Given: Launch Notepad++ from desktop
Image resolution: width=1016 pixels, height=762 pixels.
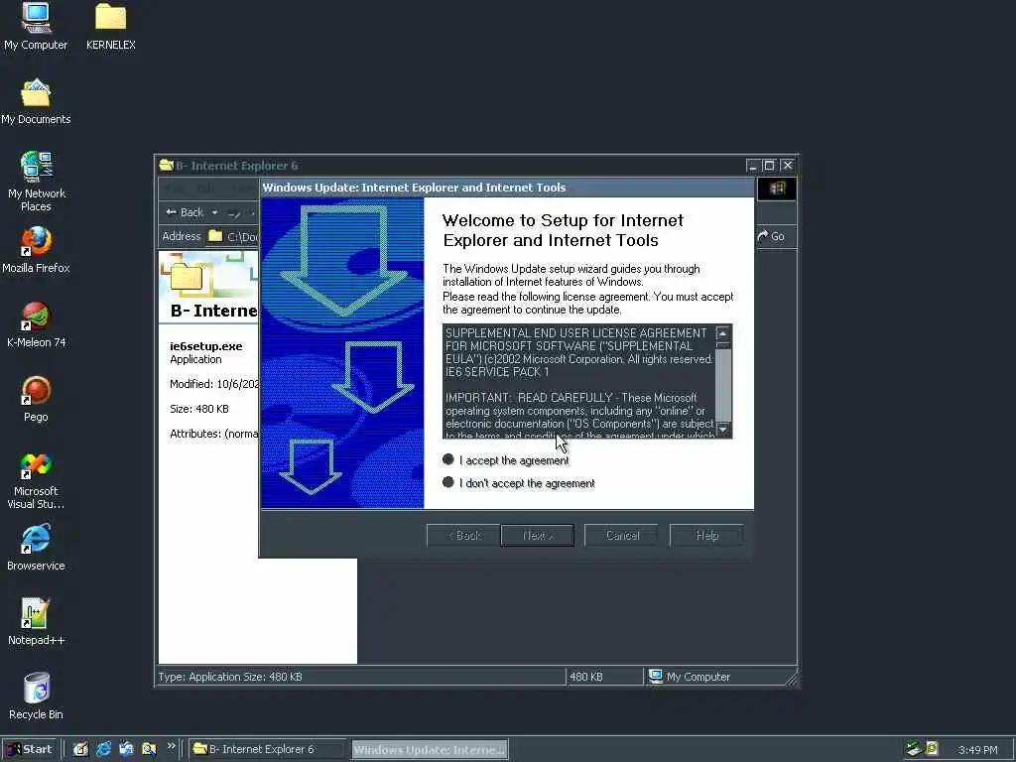Looking at the screenshot, I should (x=36, y=622).
